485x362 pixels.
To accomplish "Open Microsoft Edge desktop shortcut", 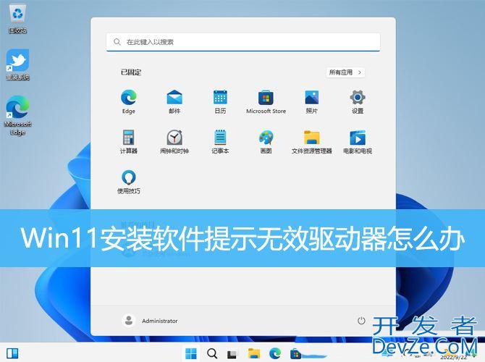I will [17, 115].
